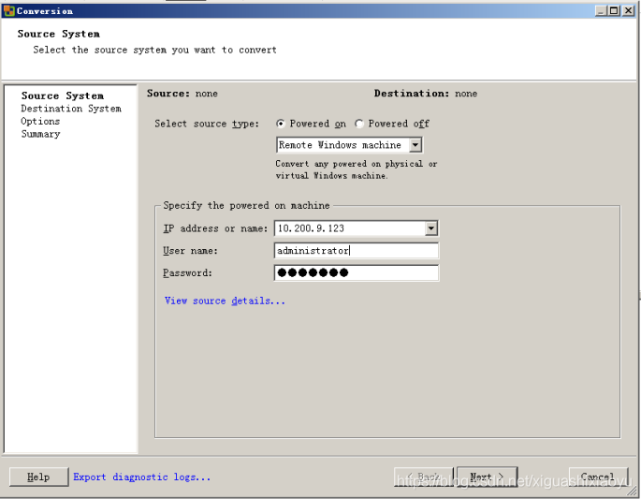The width and height of the screenshot is (641, 499).
Task: Click the Export diagnostic logs link
Action: pyautogui.click(x=142, y=477)
